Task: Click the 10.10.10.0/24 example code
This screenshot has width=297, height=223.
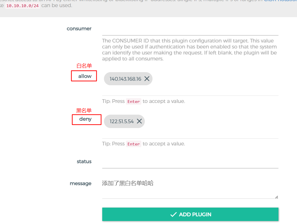Action: 22,6
